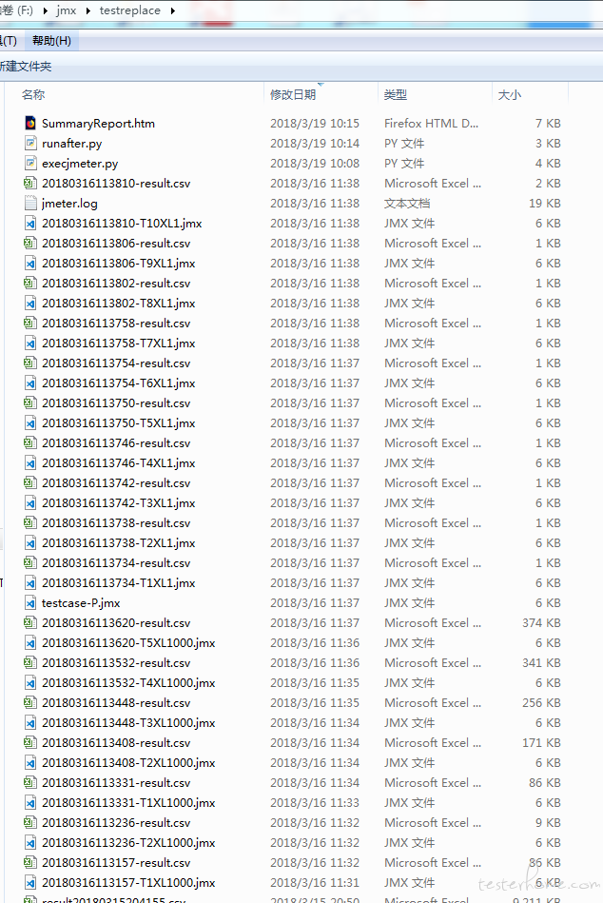This screenshot has height=903, width=603.
Task: Sort files by 类型 column header
Action: 396,95
